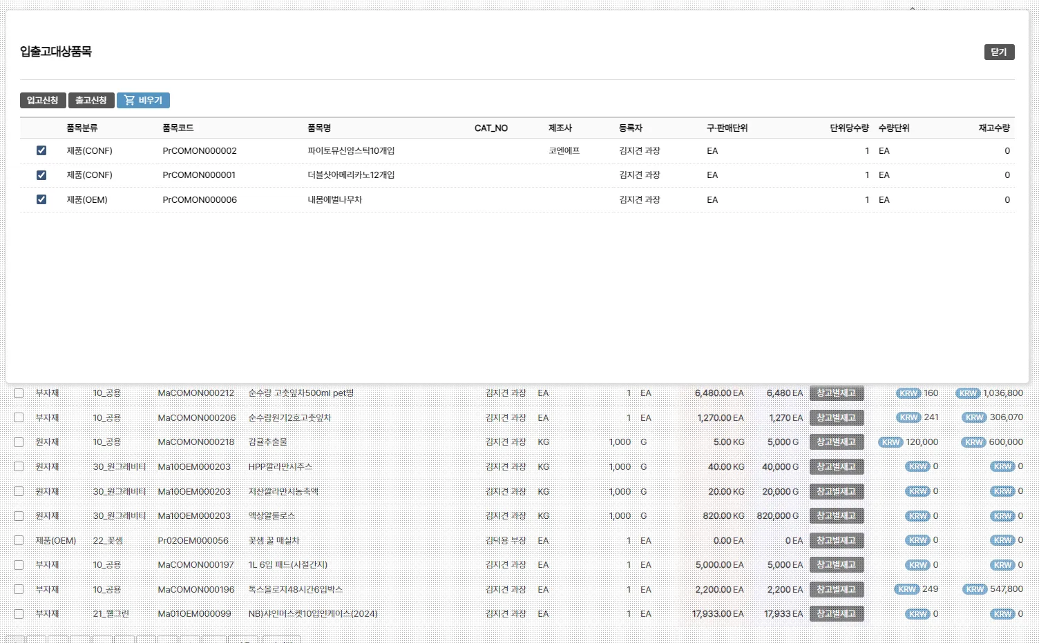Click the 재고수량 column header
This screenshot has width=1039, height=643.
[x=993, y=128]
